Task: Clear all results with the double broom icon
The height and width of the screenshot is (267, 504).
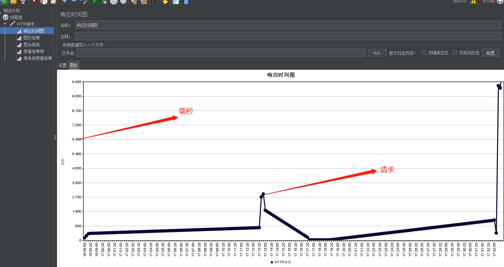Action: [144, 2]
